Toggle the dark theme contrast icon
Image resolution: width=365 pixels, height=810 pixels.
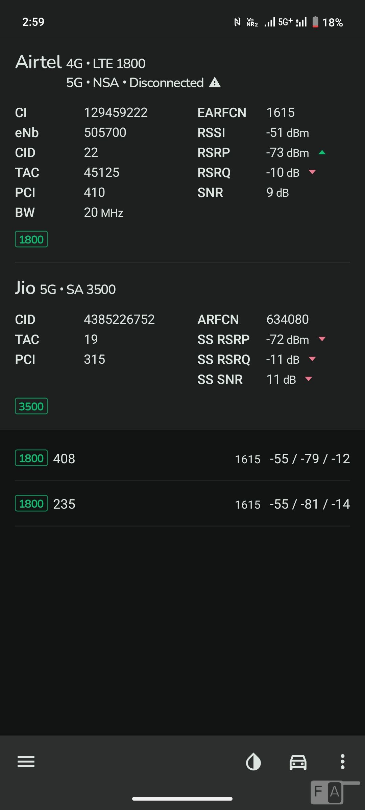click(x=253, y=762)
